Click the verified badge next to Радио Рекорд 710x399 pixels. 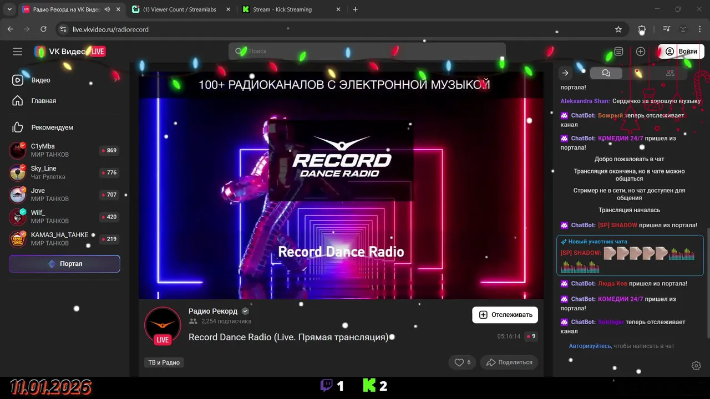point(245,311)
